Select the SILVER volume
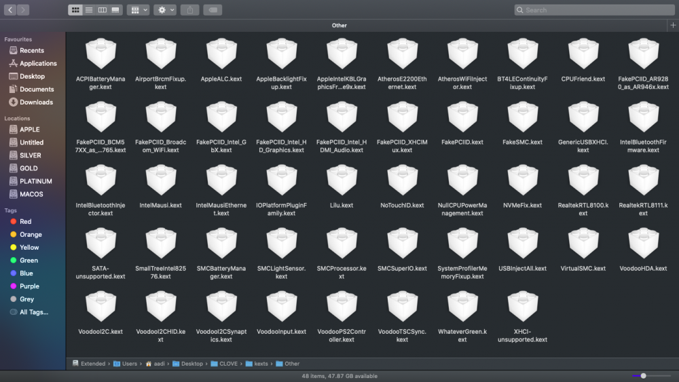This screenshot has width=679, height=382. (25, 155)
